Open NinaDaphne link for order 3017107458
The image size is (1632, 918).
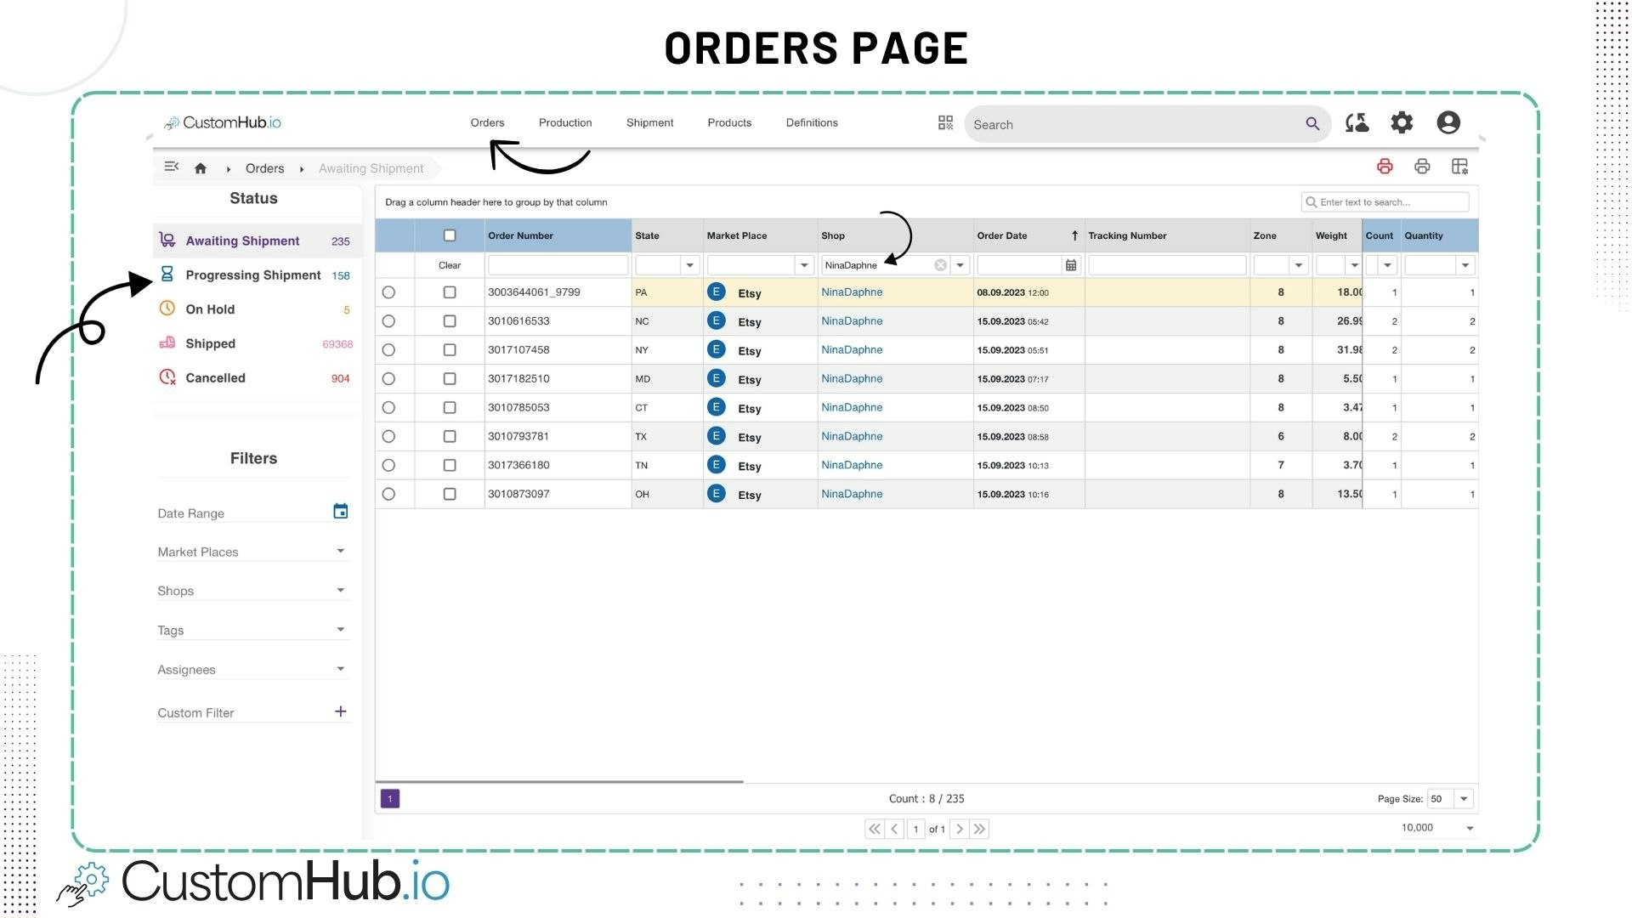pos(852,349)
